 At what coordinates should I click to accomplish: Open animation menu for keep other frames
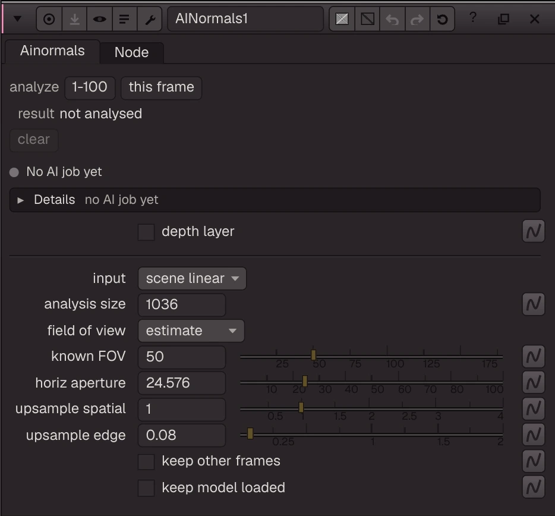[534, 461]
